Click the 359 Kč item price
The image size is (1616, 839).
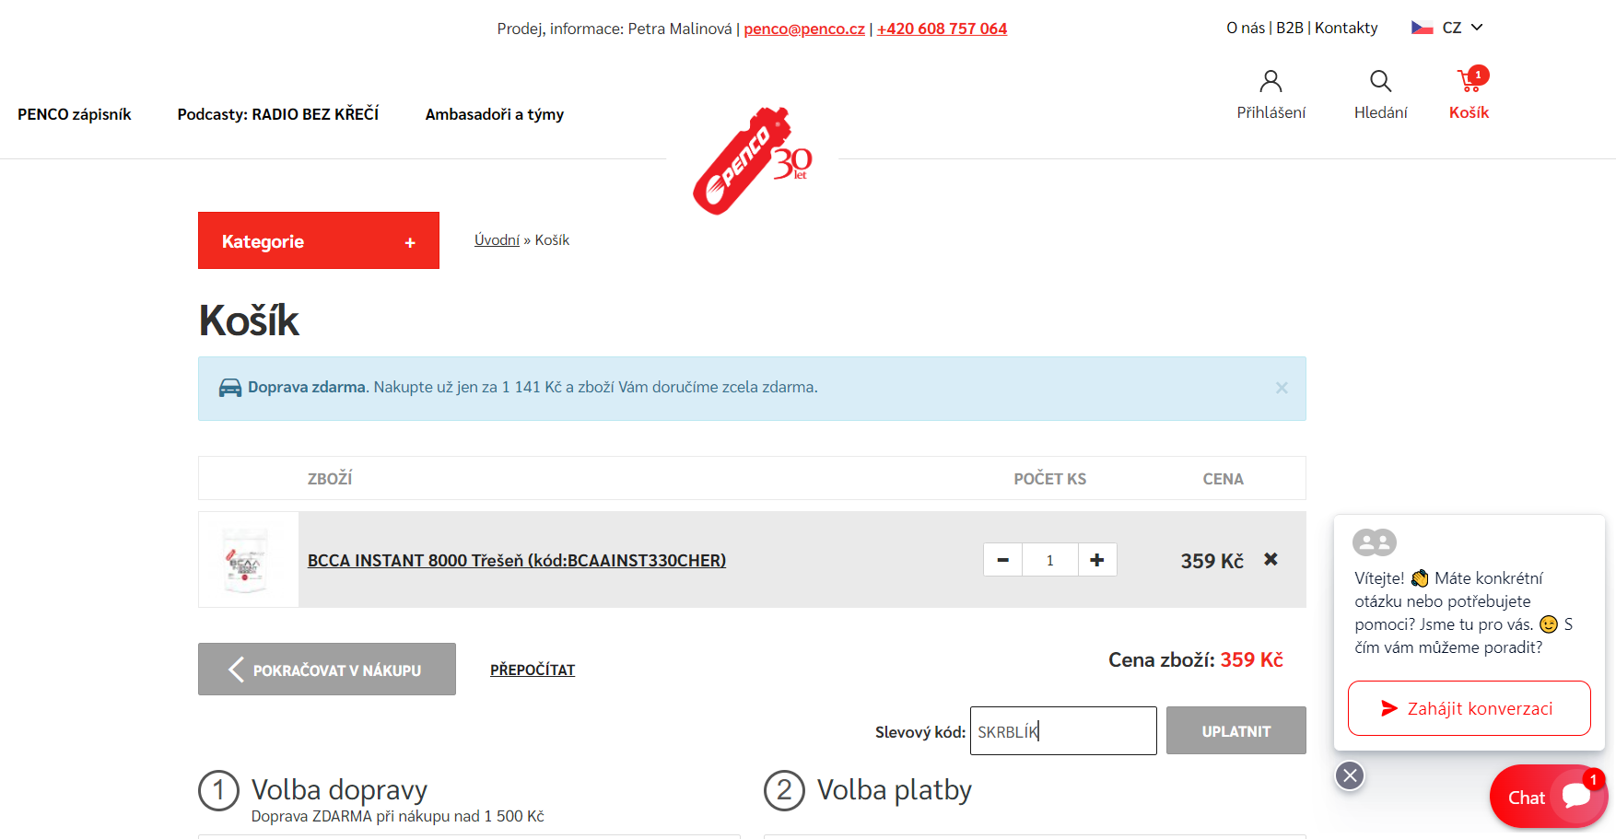(x=1212, y=561)
